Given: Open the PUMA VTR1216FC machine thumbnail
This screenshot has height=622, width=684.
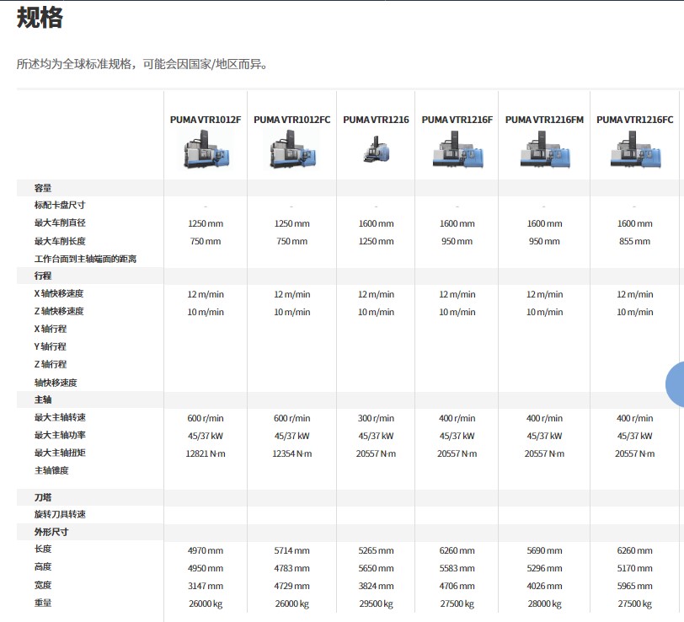Looking at the screenshot, I should click(635, 150).
